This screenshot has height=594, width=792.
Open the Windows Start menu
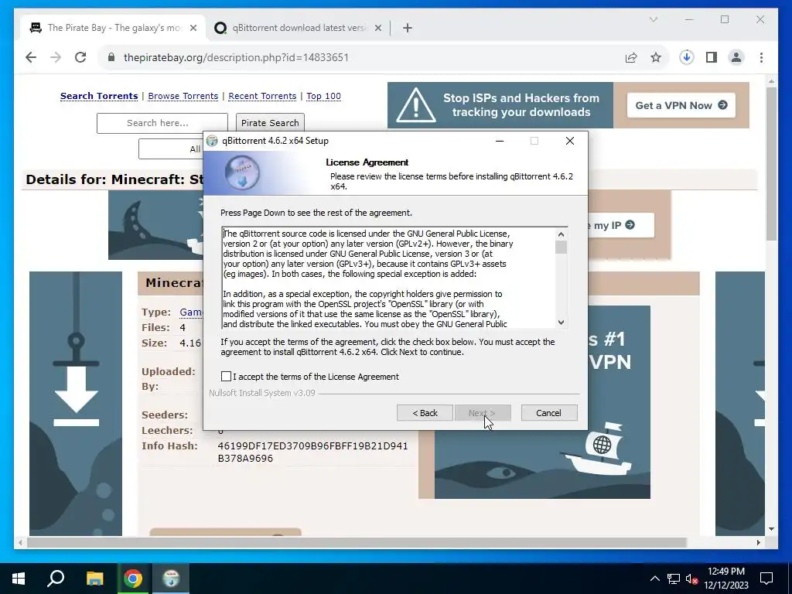[x=19, y=579]
